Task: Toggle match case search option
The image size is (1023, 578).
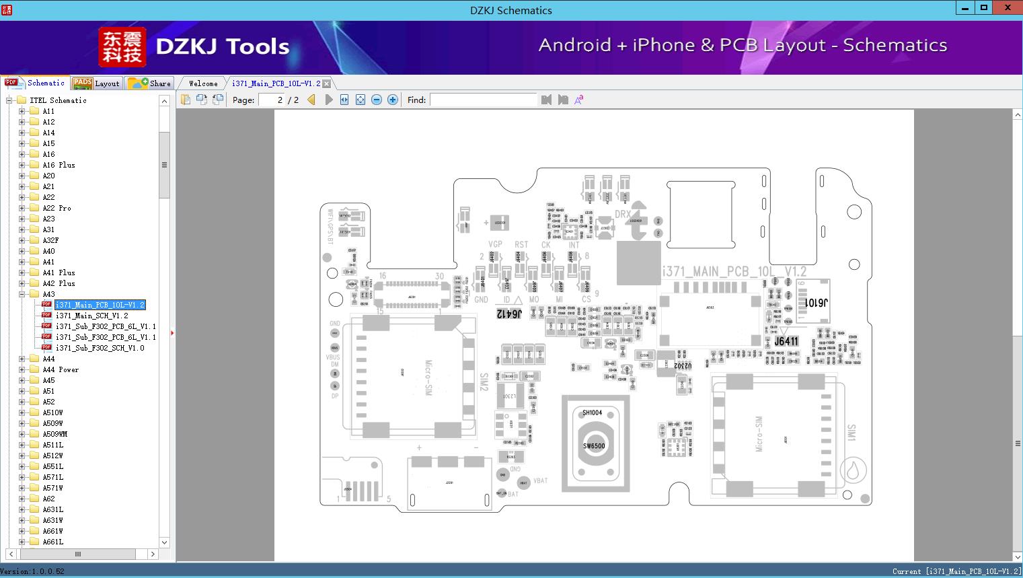Action: (x=578, y=100)
